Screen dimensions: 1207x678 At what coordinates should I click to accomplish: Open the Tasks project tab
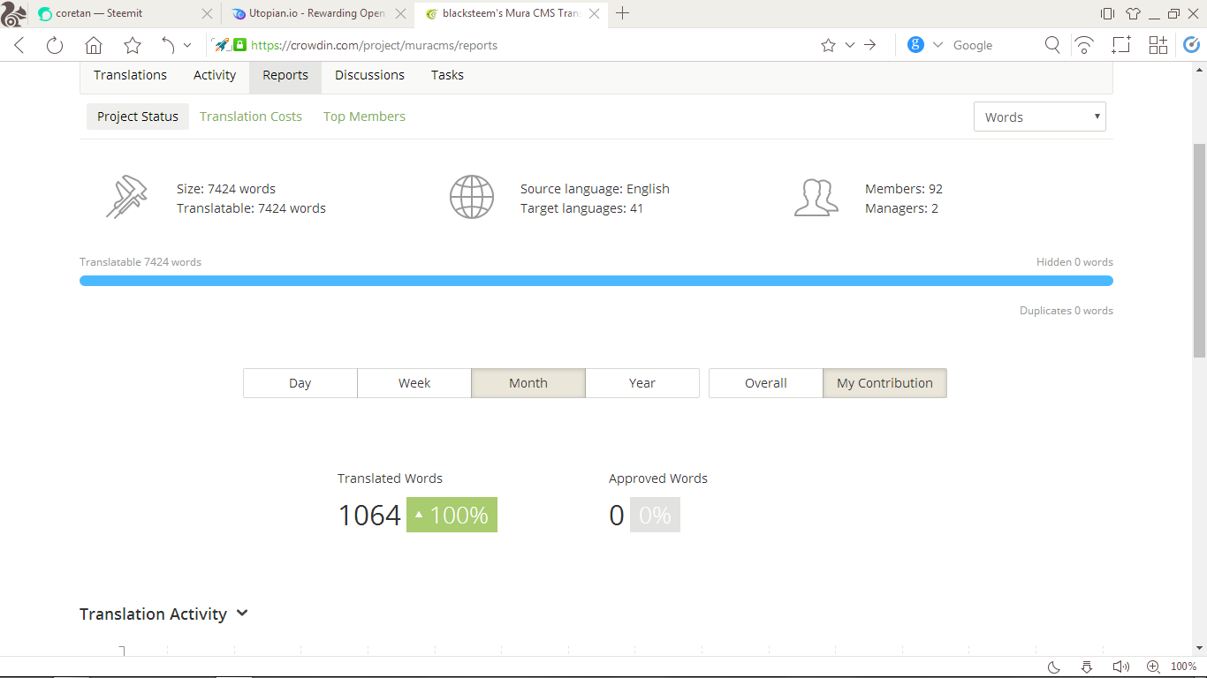point(447,75)
